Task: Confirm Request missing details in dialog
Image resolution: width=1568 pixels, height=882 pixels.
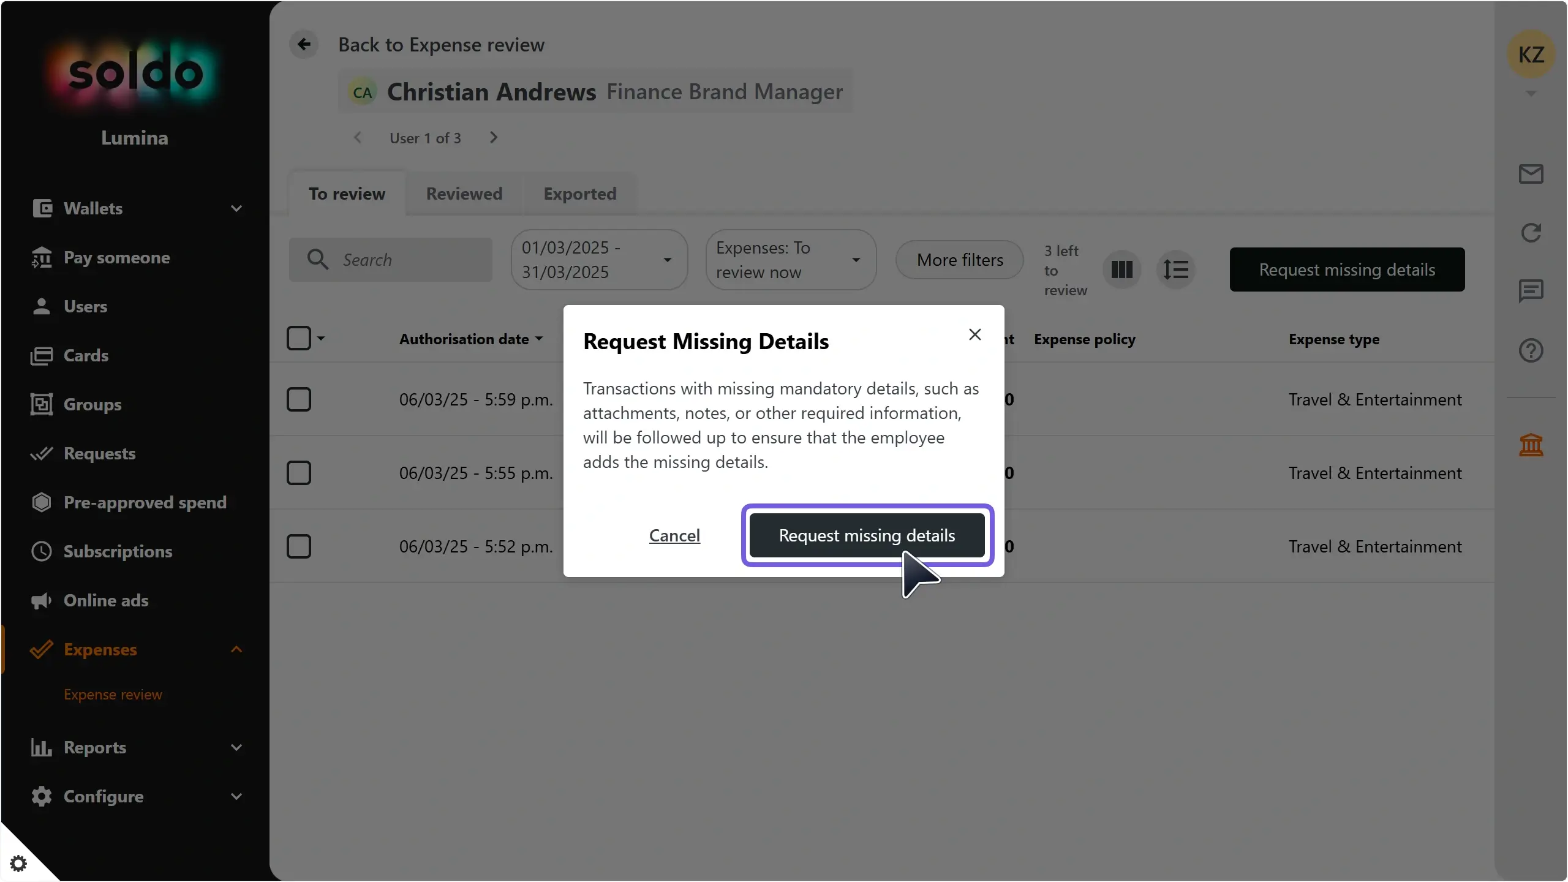Action: (x=867, y=535)
